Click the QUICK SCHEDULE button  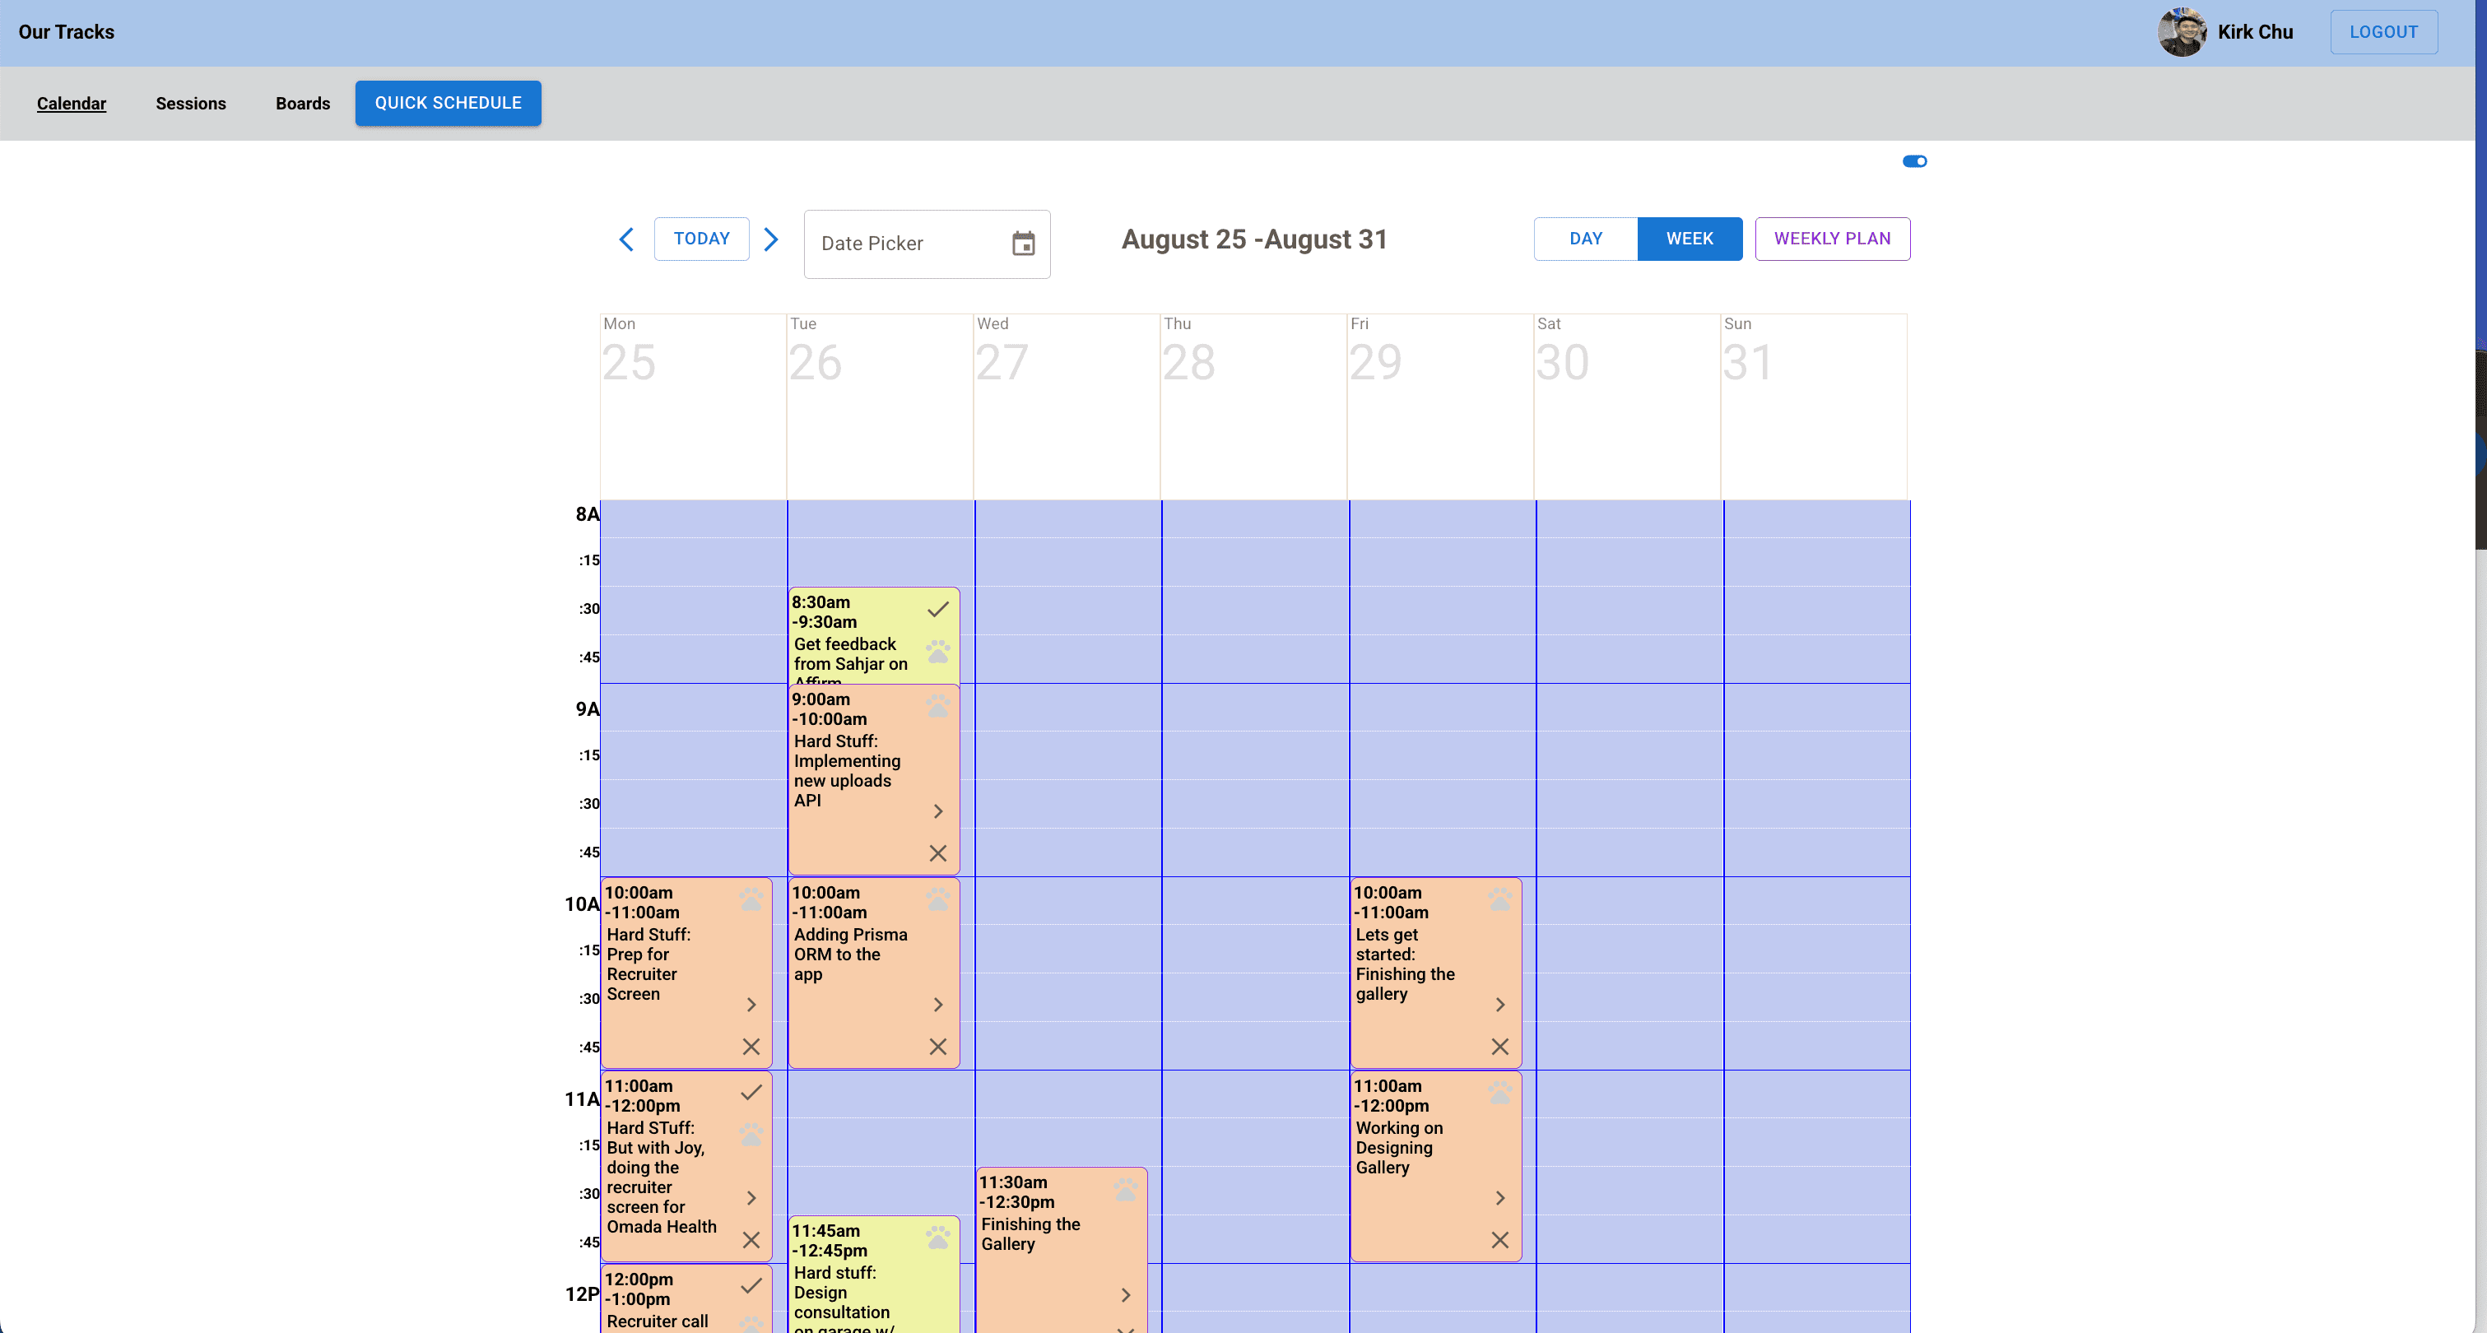coord(448,104)
